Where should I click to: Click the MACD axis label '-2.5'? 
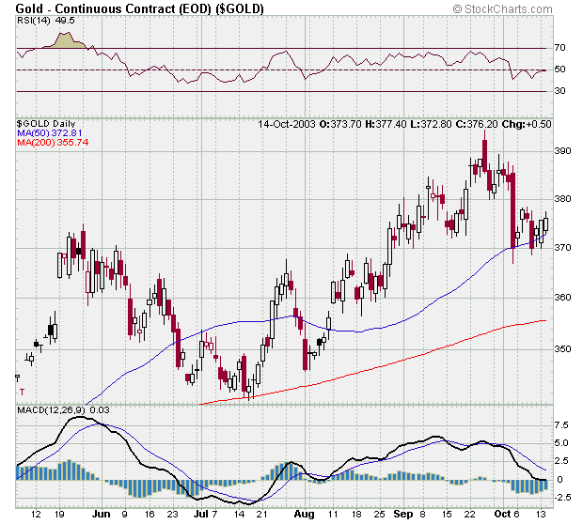coord(562,497)
